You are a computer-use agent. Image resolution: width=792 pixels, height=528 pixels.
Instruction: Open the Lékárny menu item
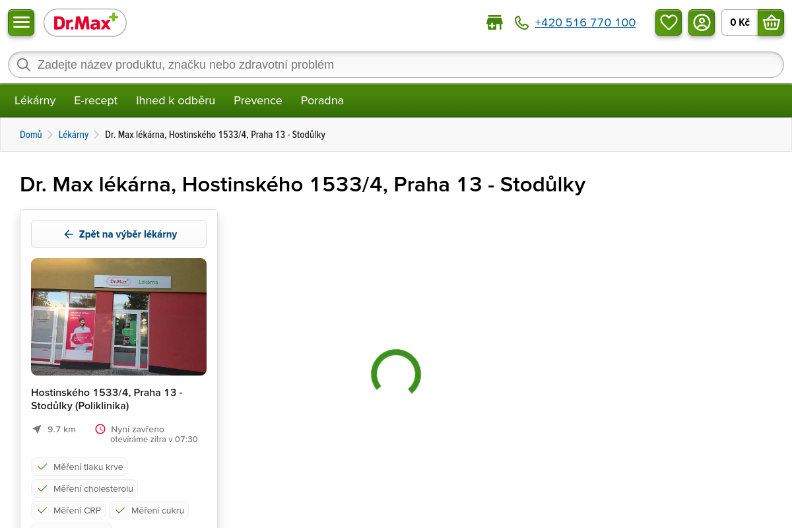coord(35,100)
